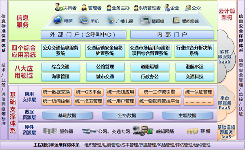Click the 统一工作流引擎 box
Screen dimensions: 245x150
160,92
